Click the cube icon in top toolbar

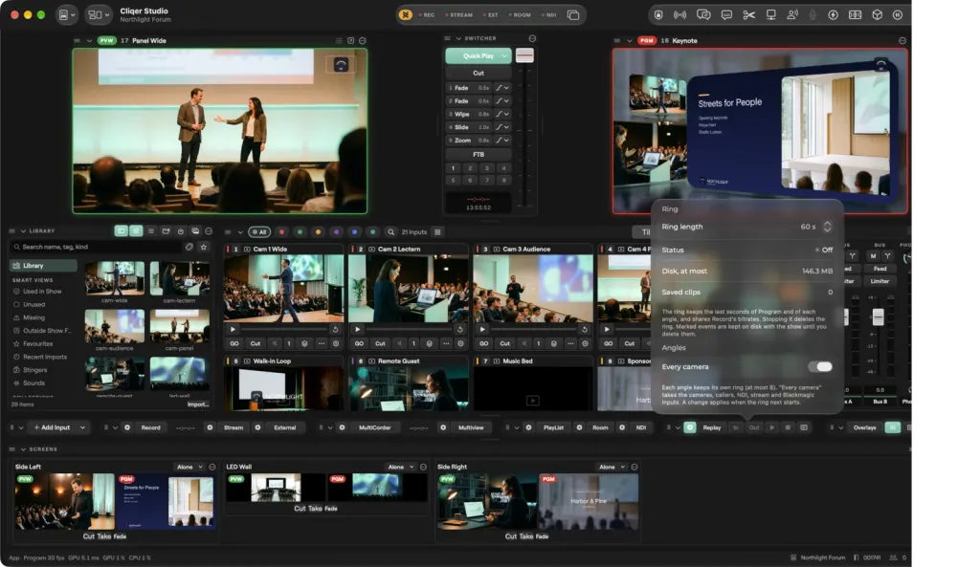click(x=877, y=15)
